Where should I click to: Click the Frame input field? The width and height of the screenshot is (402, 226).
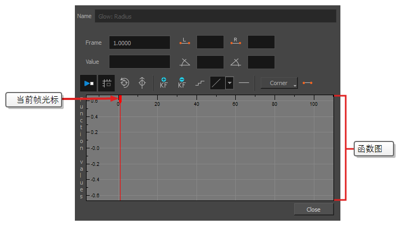click(140, 43)
